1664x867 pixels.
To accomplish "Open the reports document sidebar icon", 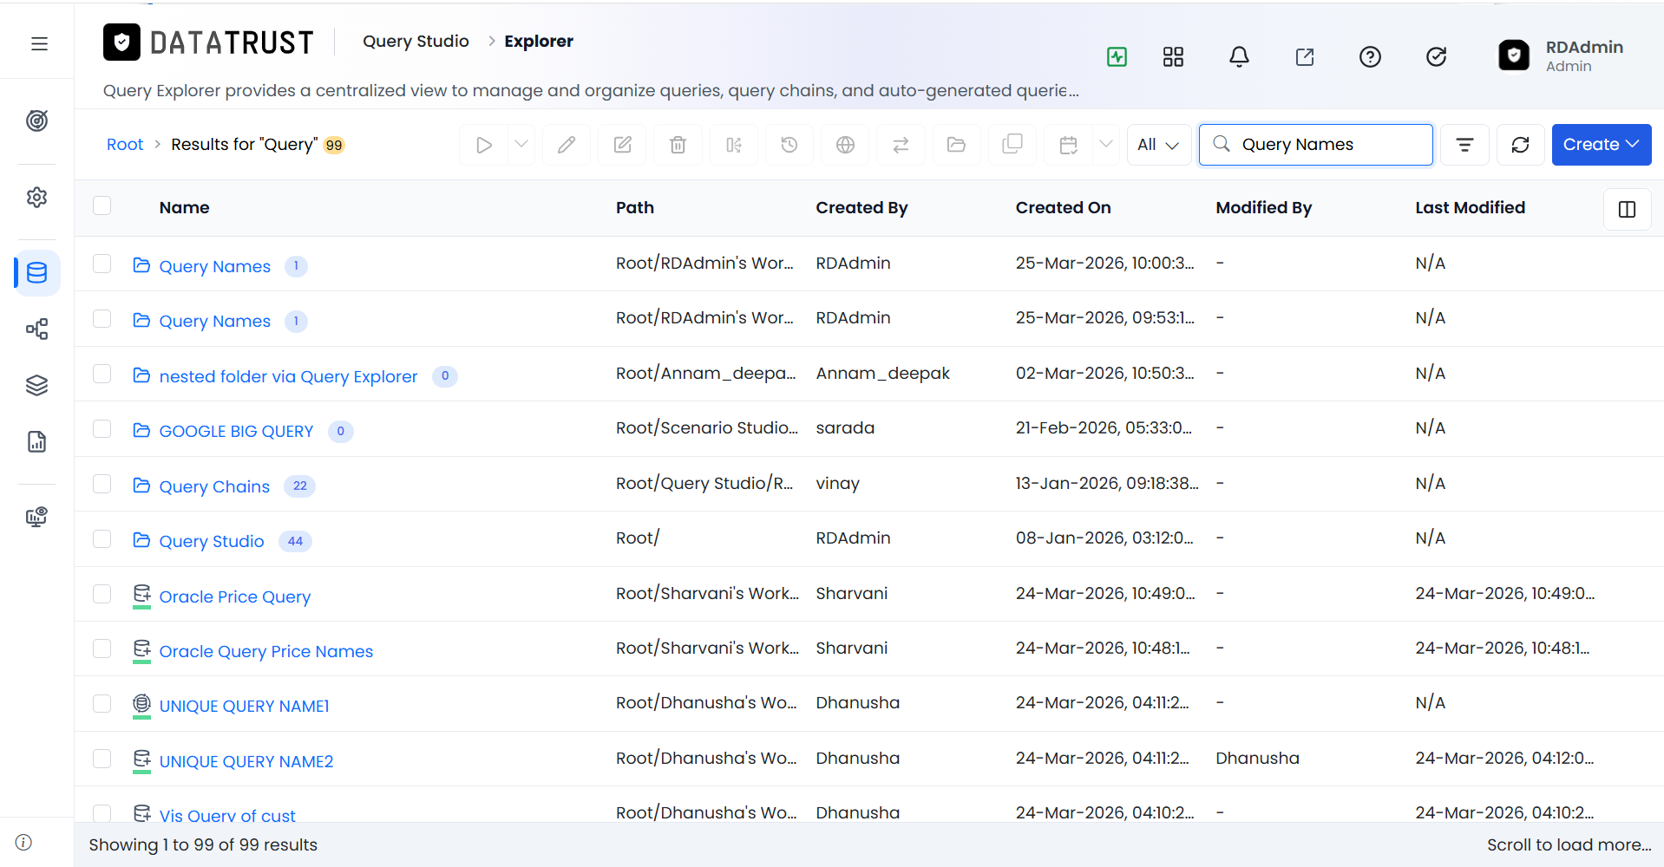I will click(x=36, y=441).
